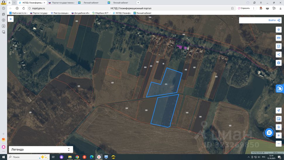The height and width of the screenshot is (160, 284).
Task: Switch to second Личный кабинет tab
Action: coord(121,3)
